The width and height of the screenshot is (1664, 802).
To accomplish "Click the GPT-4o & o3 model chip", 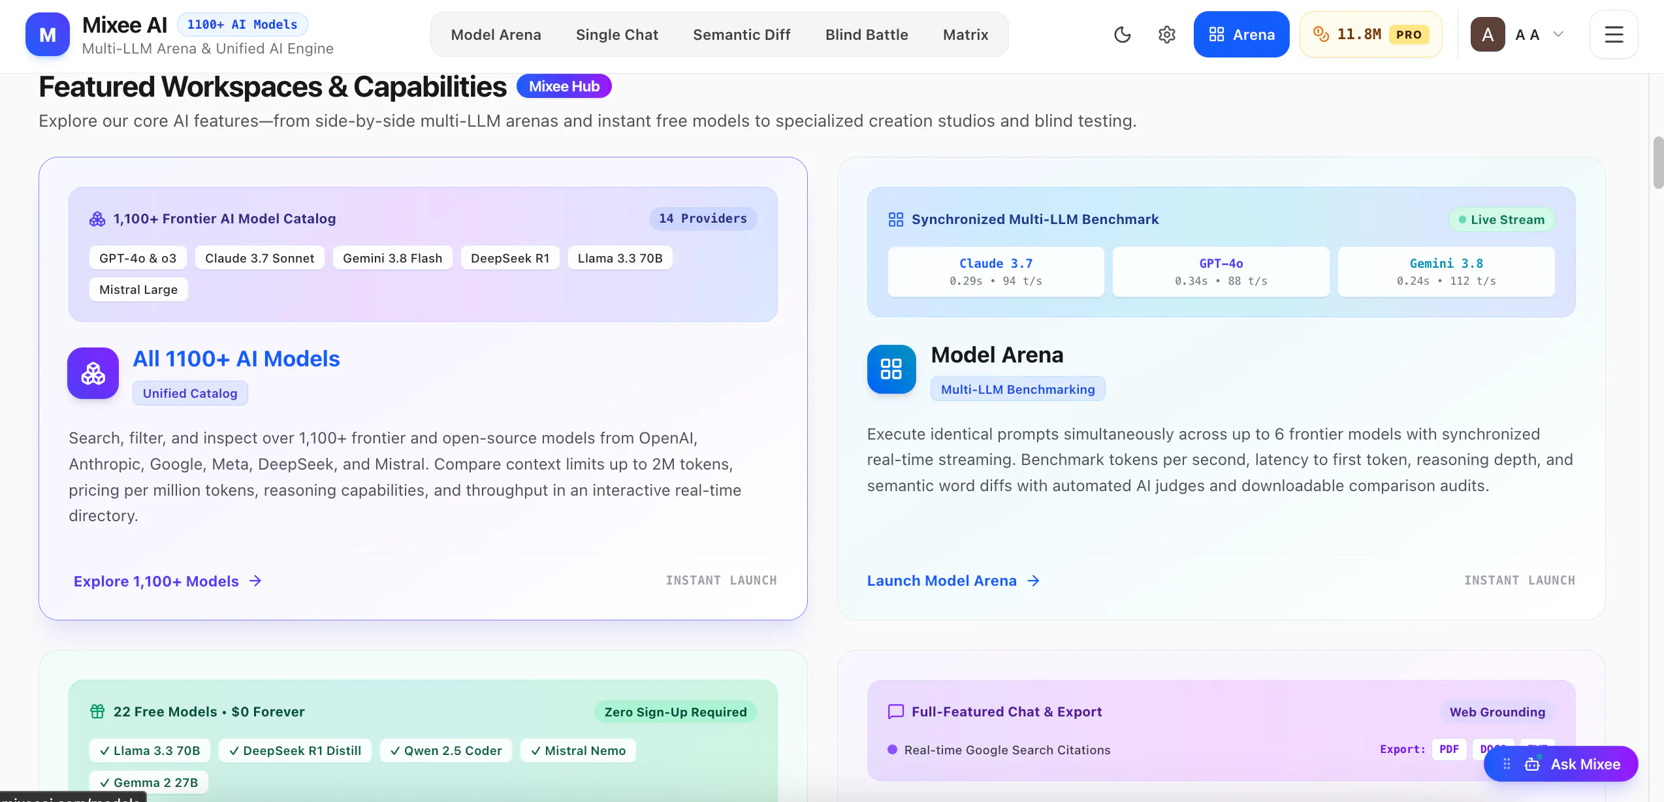I will tap(138, 258).
